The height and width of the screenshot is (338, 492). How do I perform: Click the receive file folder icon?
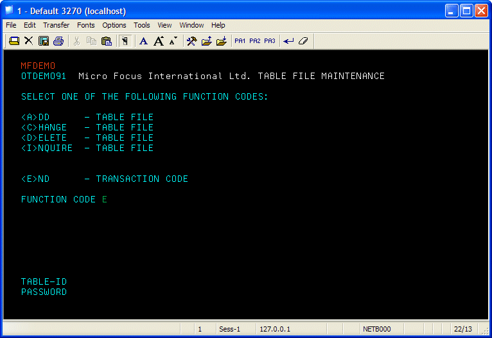222,41
